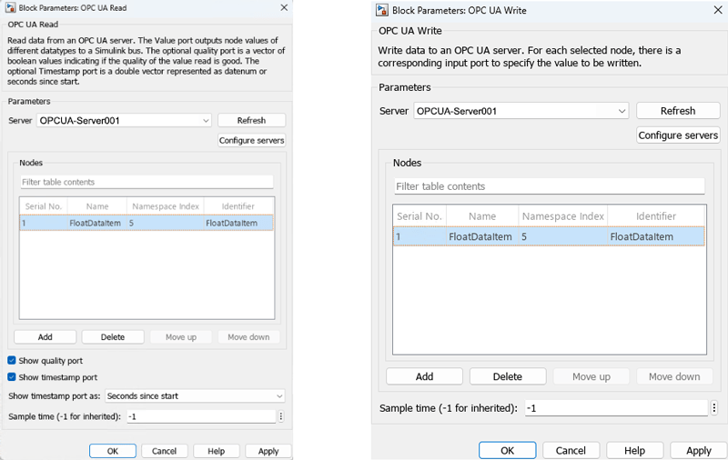Viewport: 728px width, 460px height.
Task: Click Move up in the OPC UA Write dialog
Action: 591,376
